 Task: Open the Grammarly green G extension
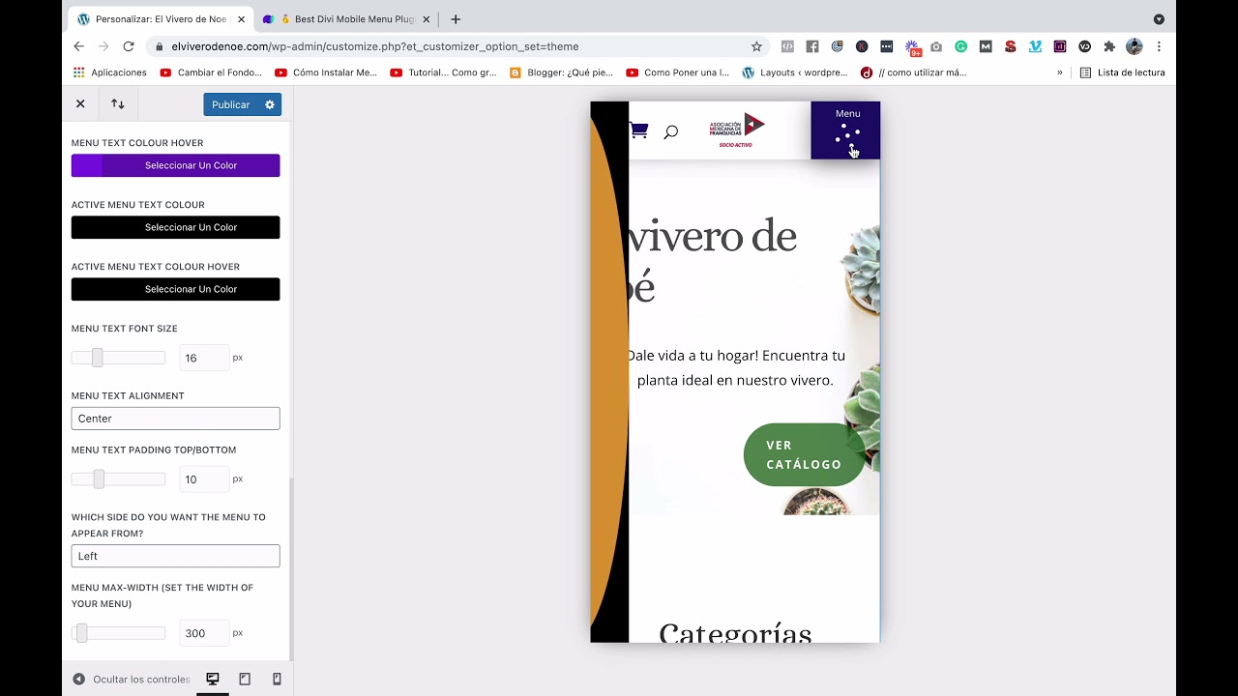[x=960, y=46]
